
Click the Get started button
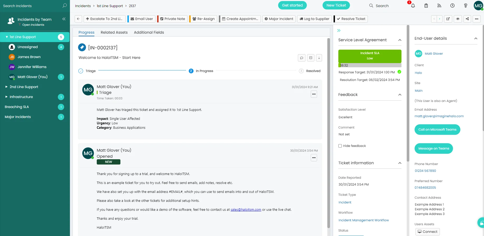[292, 5]
